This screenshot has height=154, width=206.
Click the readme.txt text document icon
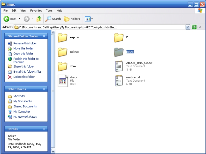pyautogui.click(x=119, y=81)
